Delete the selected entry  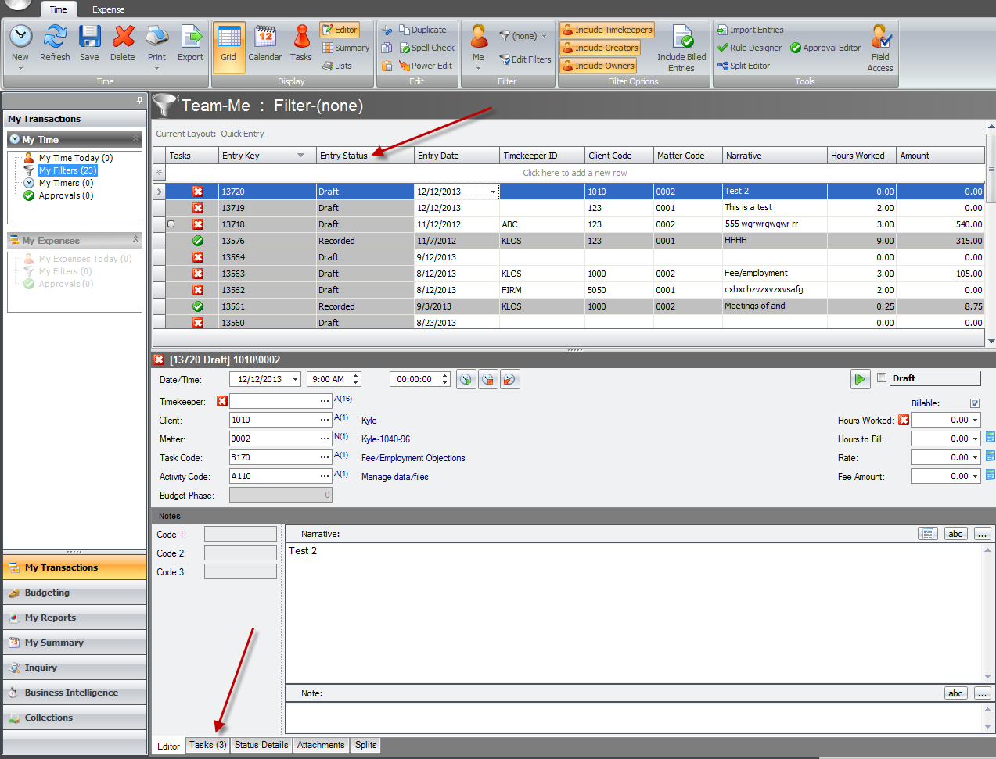click(123, 45)
